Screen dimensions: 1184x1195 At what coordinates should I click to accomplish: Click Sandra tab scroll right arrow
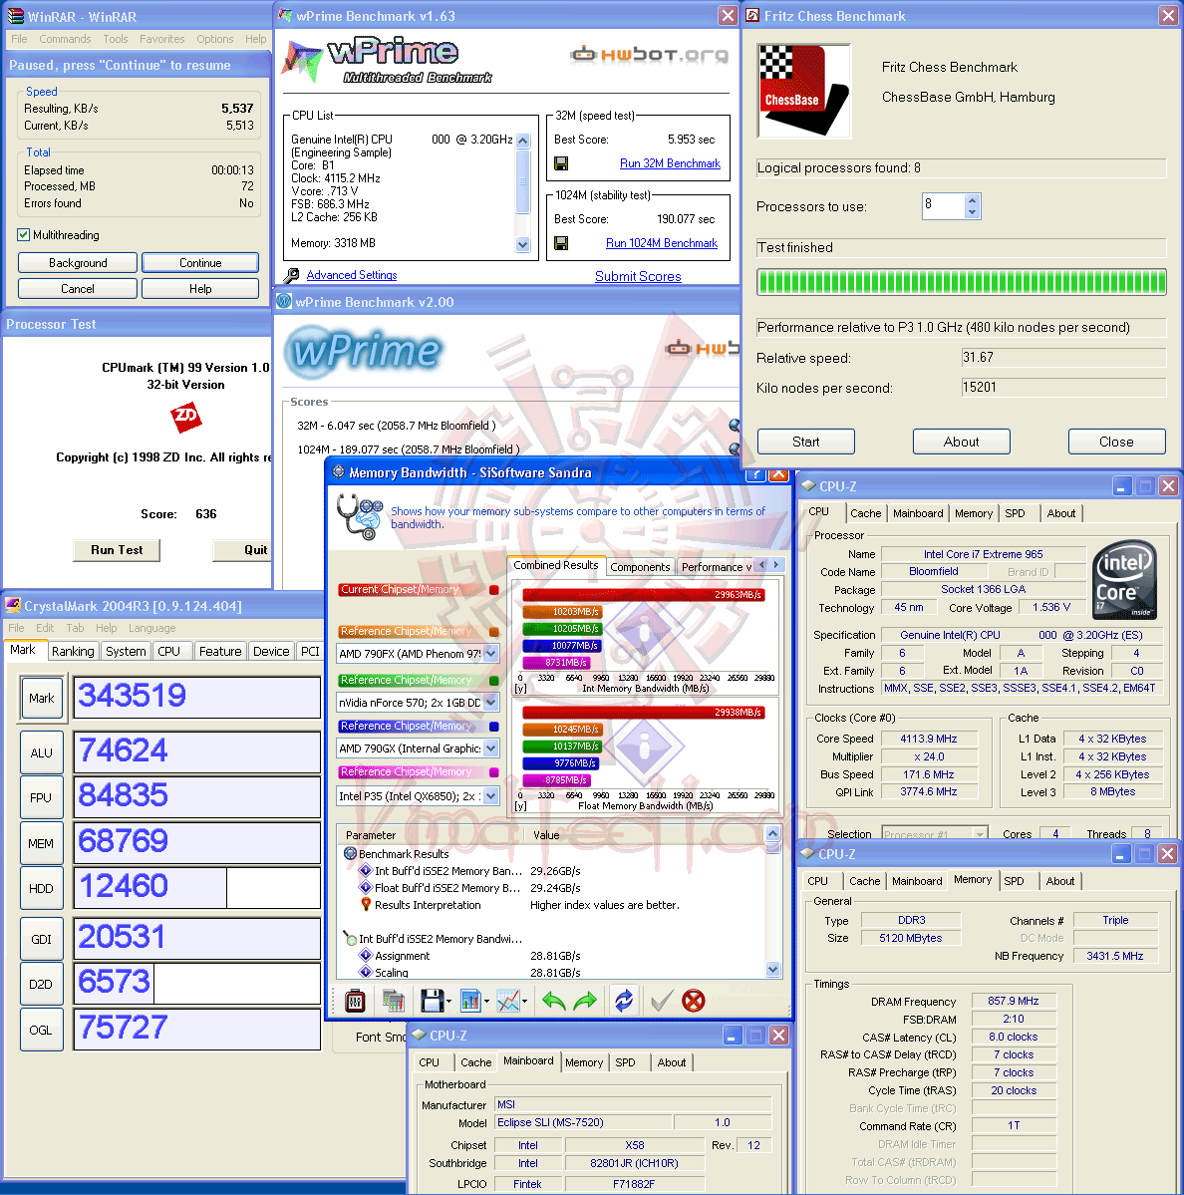pyautogui.click(x=776, y=565)
